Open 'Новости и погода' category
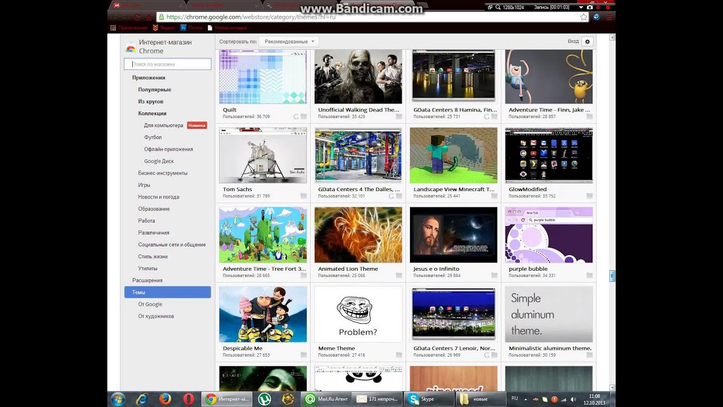This screenshot has height=407, width=723. [159, 197]
